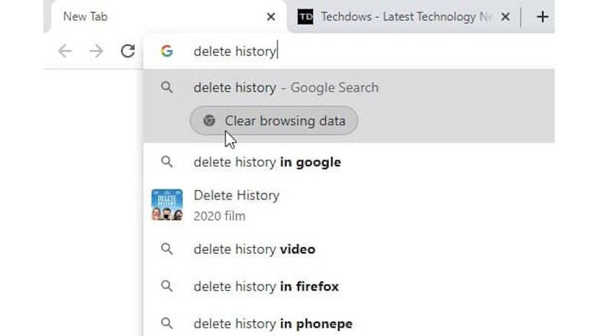Click the address bar containing 'delete history'
The width and height of the screenshot is (598, 336).
click(x=345, y=51)
